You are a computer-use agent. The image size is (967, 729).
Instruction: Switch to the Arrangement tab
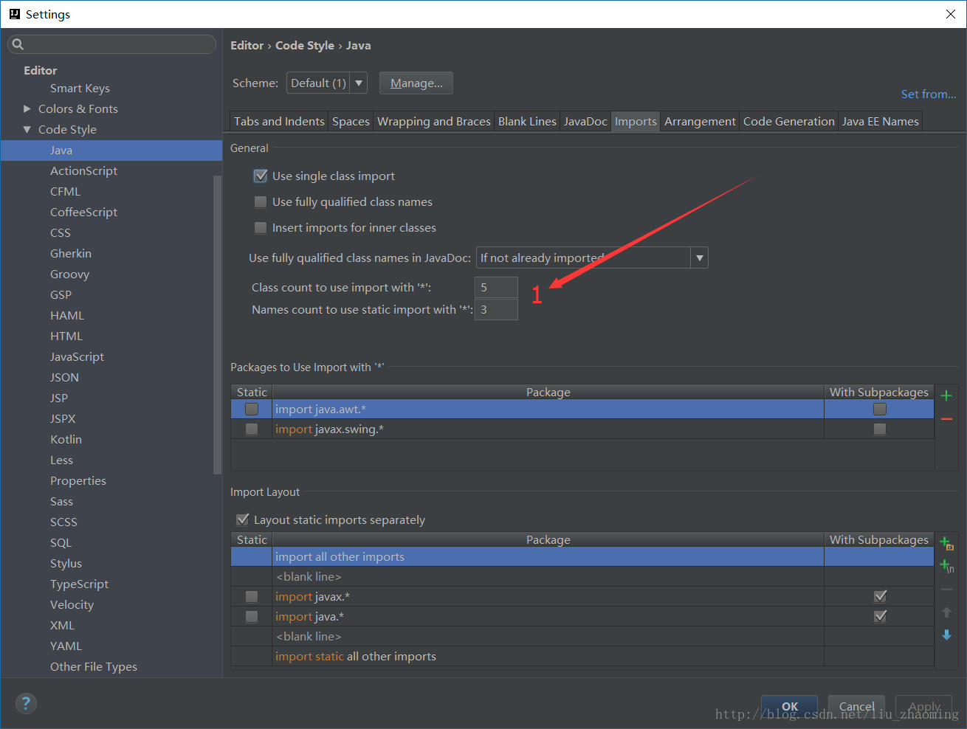tap(700, 122)
